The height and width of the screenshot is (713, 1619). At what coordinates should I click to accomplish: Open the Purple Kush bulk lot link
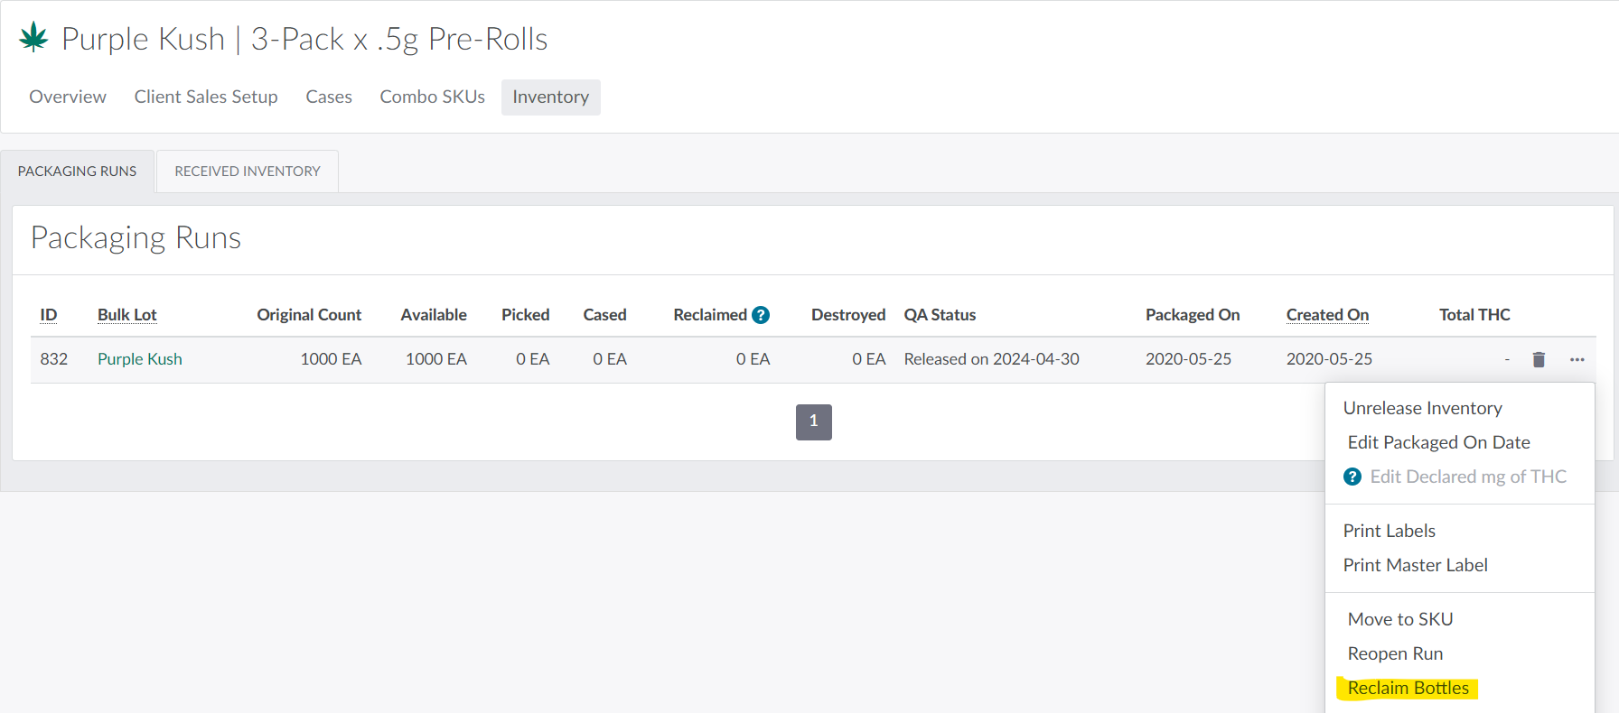[140, 359]
